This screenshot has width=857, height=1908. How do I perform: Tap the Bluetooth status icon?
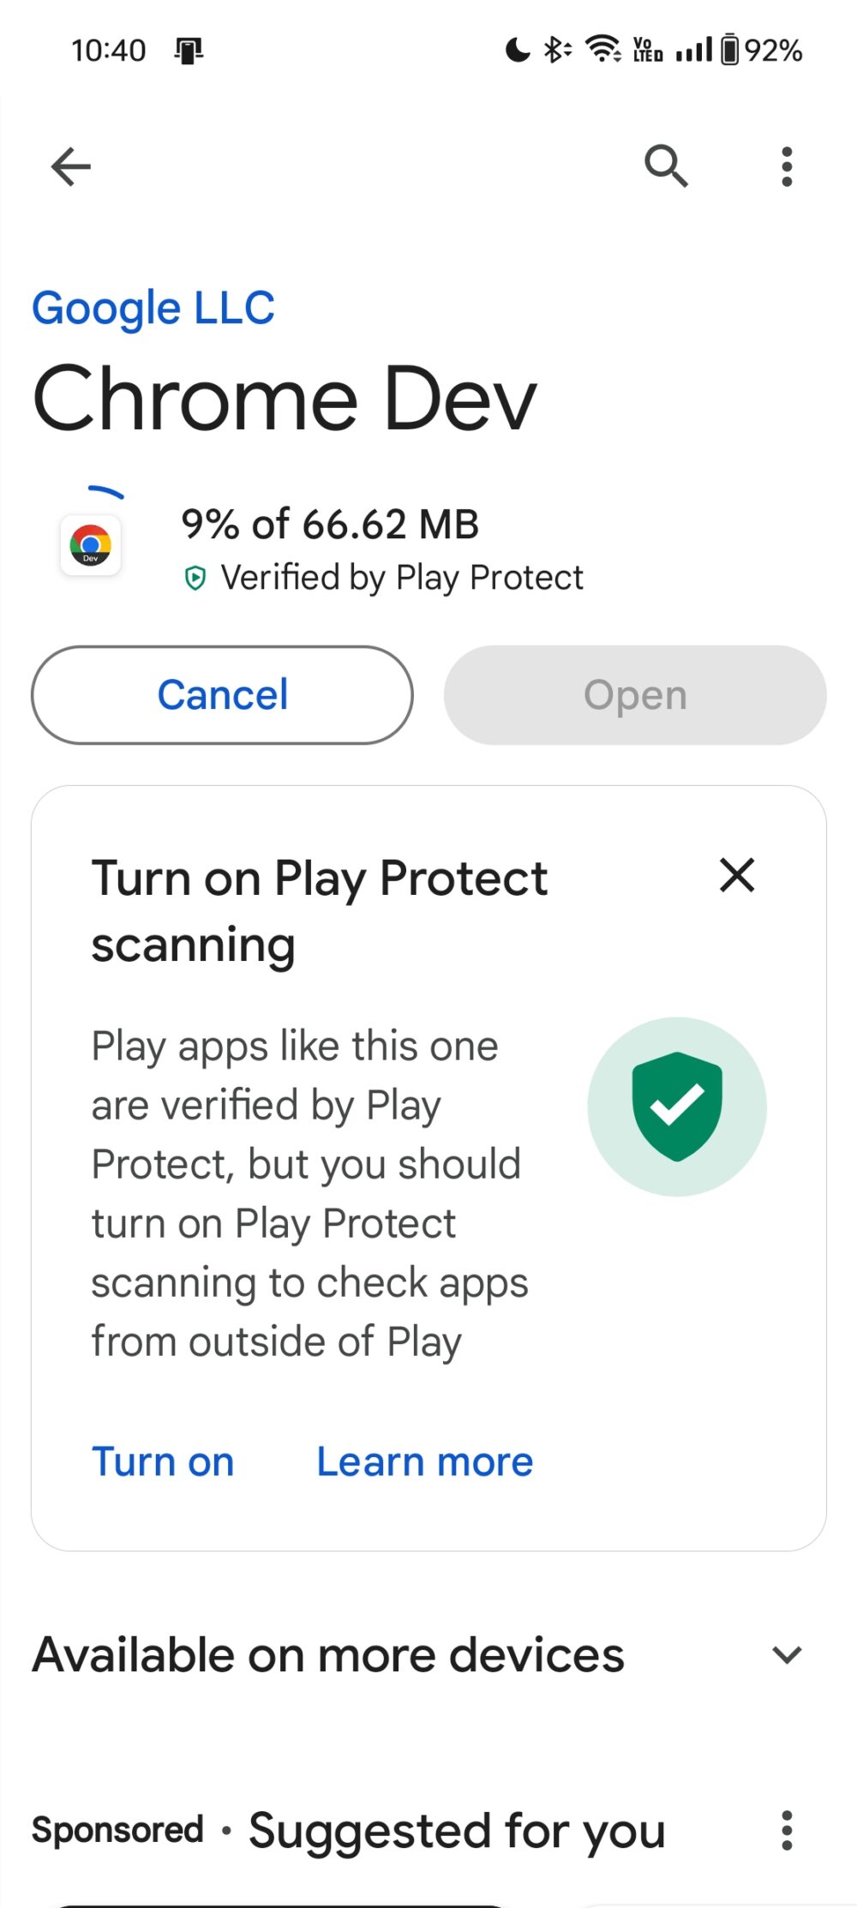pos(555,50)
